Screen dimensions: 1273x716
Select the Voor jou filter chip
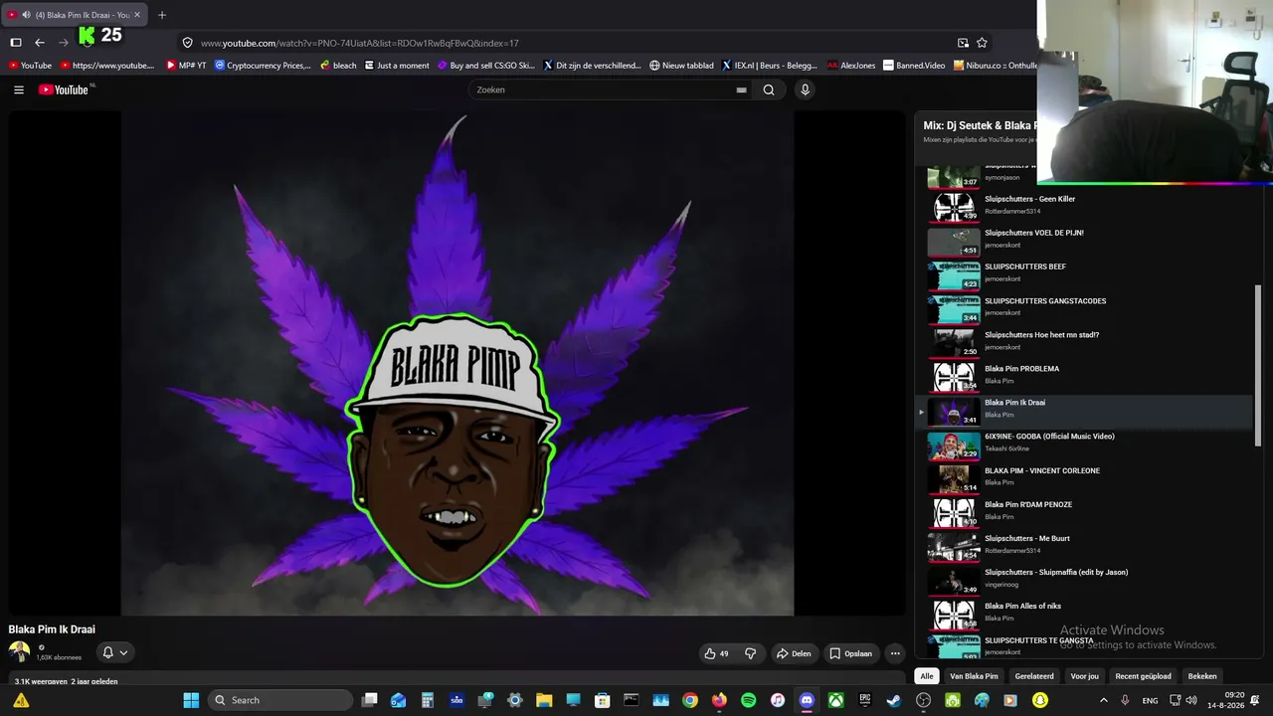pyautogui.click(x=1085, y=676)
